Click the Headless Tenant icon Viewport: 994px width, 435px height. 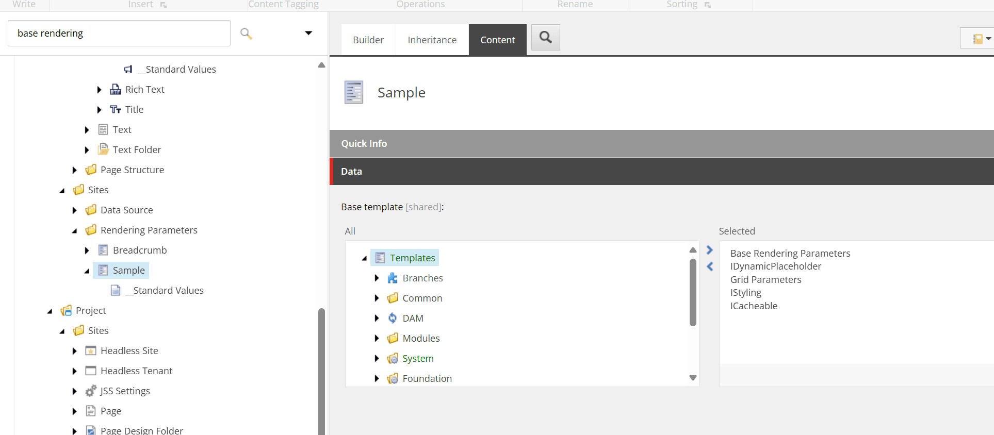pyautogui.click(x=91, y=371)
